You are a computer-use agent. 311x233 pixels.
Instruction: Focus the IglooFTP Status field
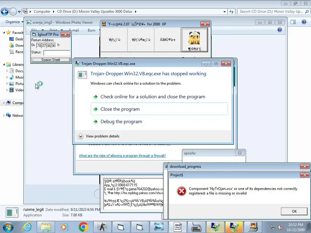tap(57, 53)
